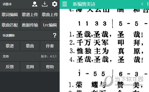Toggle the hamburger menu icon

point(65,4)
